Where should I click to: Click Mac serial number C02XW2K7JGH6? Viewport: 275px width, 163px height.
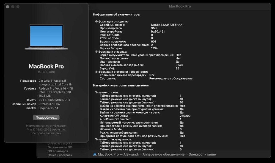click(x=49, y=104)
